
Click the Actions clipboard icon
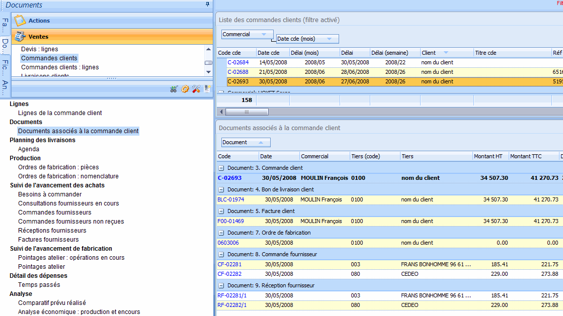point(20,21)
